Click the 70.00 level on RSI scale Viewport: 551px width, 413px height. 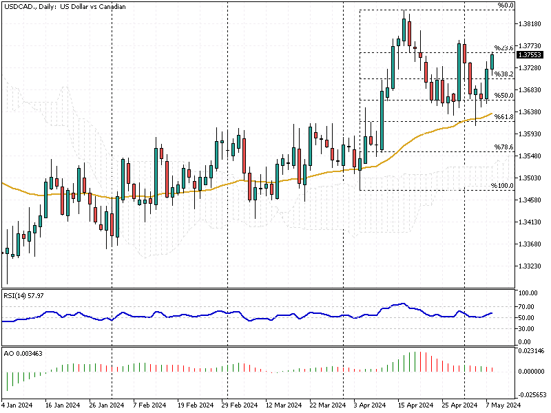click(526, 306)
